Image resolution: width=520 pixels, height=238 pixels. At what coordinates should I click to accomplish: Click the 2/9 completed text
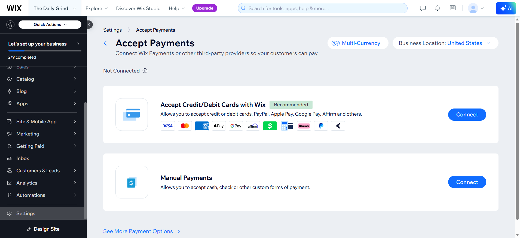pos(22,57)
